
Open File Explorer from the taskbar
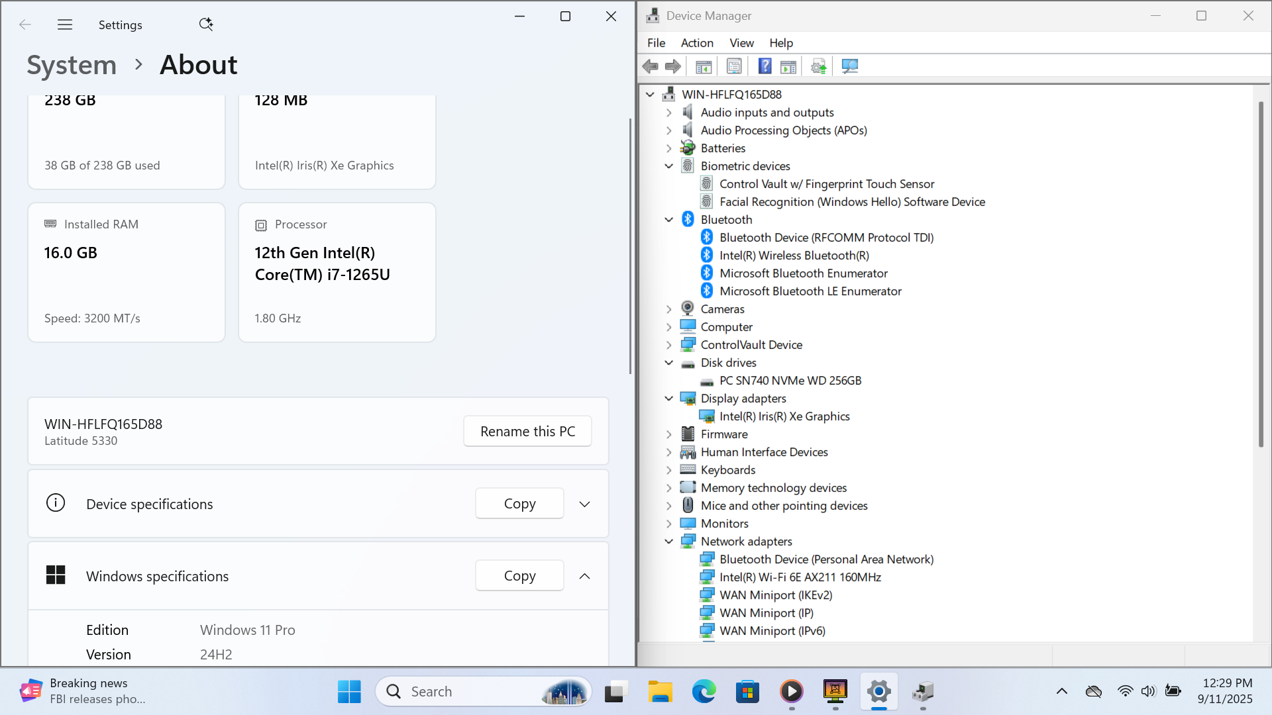660,691
